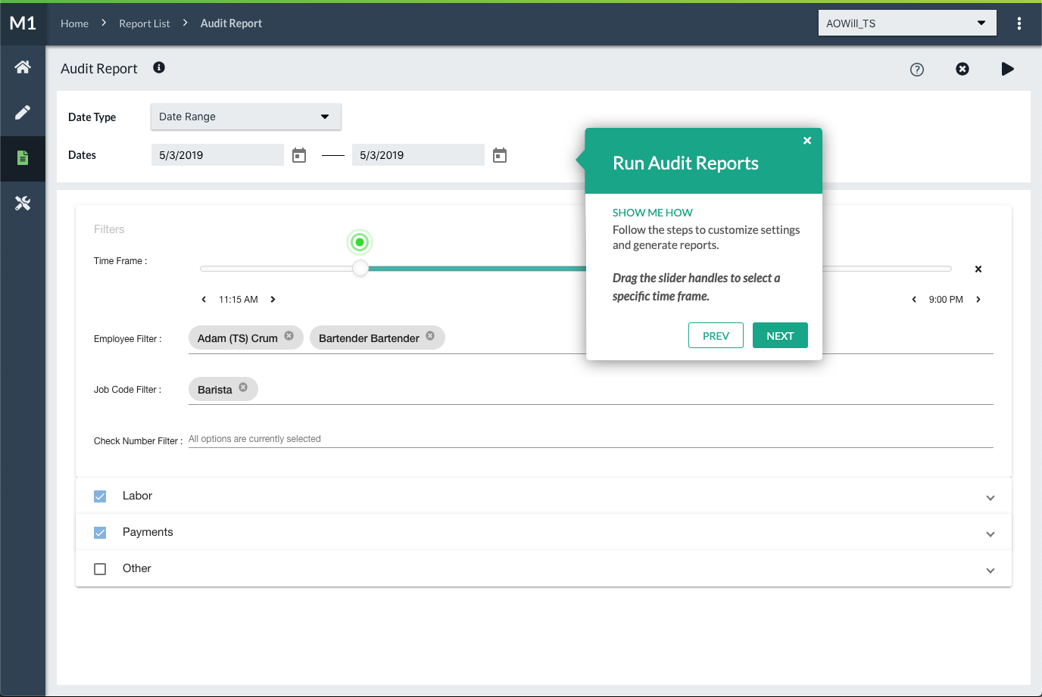Viewport: 1042px width, 697px height.
Task: Click the Filters heading
Action: point(109,229)
